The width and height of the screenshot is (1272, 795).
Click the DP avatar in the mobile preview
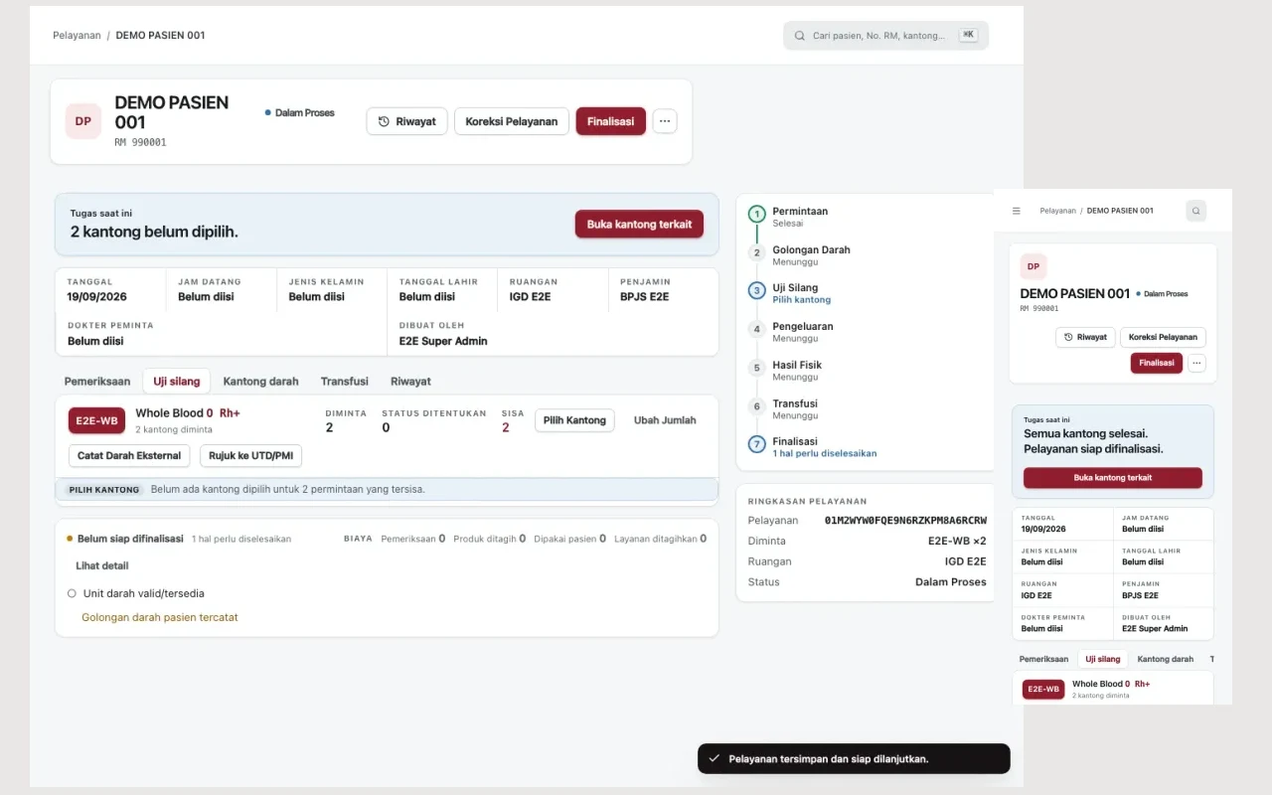tap(1033, 266)
